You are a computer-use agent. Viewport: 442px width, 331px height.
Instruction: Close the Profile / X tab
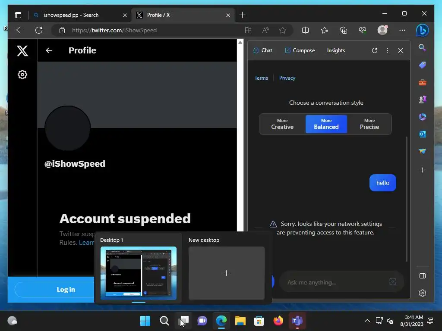(x=228, y=15)
